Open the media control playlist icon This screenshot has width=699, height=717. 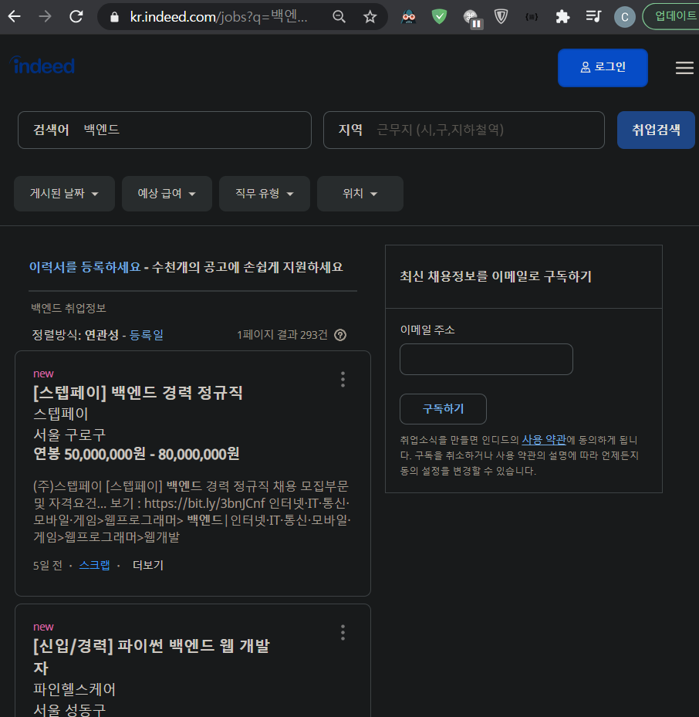click(593, 17)
